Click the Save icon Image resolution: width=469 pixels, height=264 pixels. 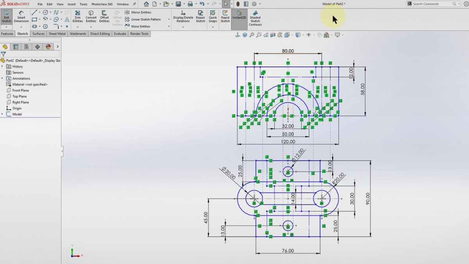[x=178, y=4]
